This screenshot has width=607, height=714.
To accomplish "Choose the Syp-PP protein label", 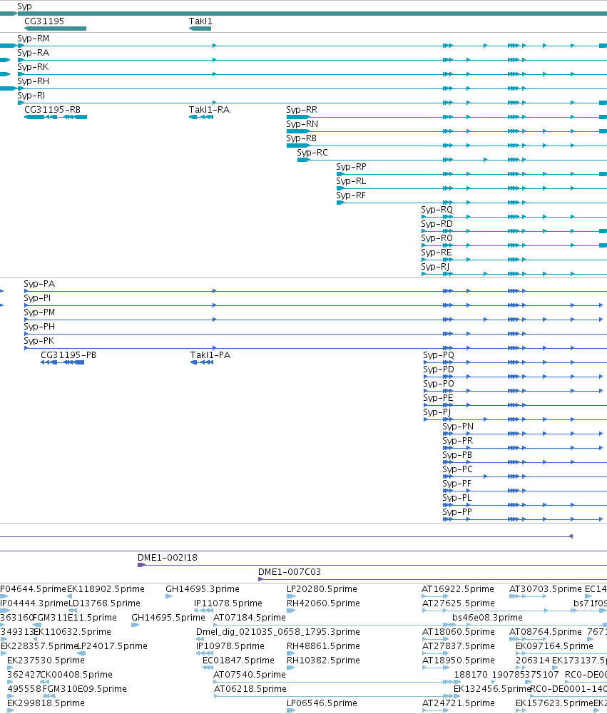I will (457, 512).
